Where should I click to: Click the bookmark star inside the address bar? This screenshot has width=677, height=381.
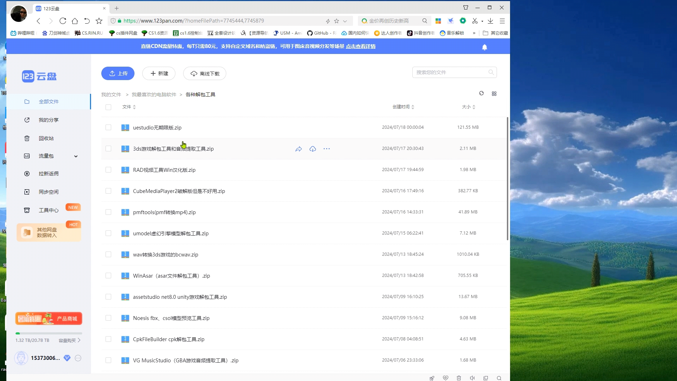[336, 21]
